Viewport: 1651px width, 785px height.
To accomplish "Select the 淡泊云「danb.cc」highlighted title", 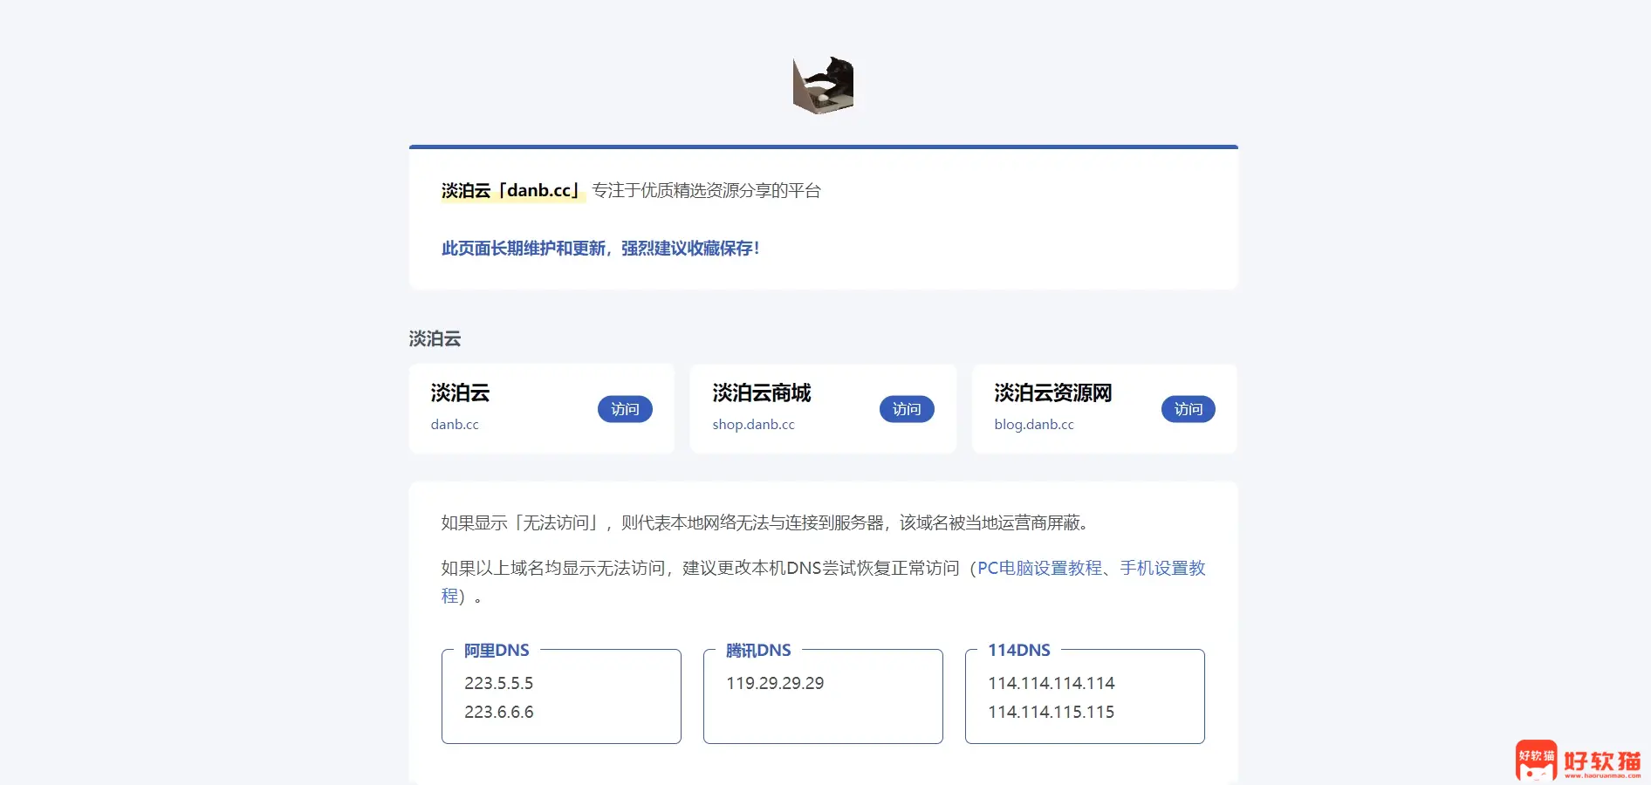I will tap(512, 190).
